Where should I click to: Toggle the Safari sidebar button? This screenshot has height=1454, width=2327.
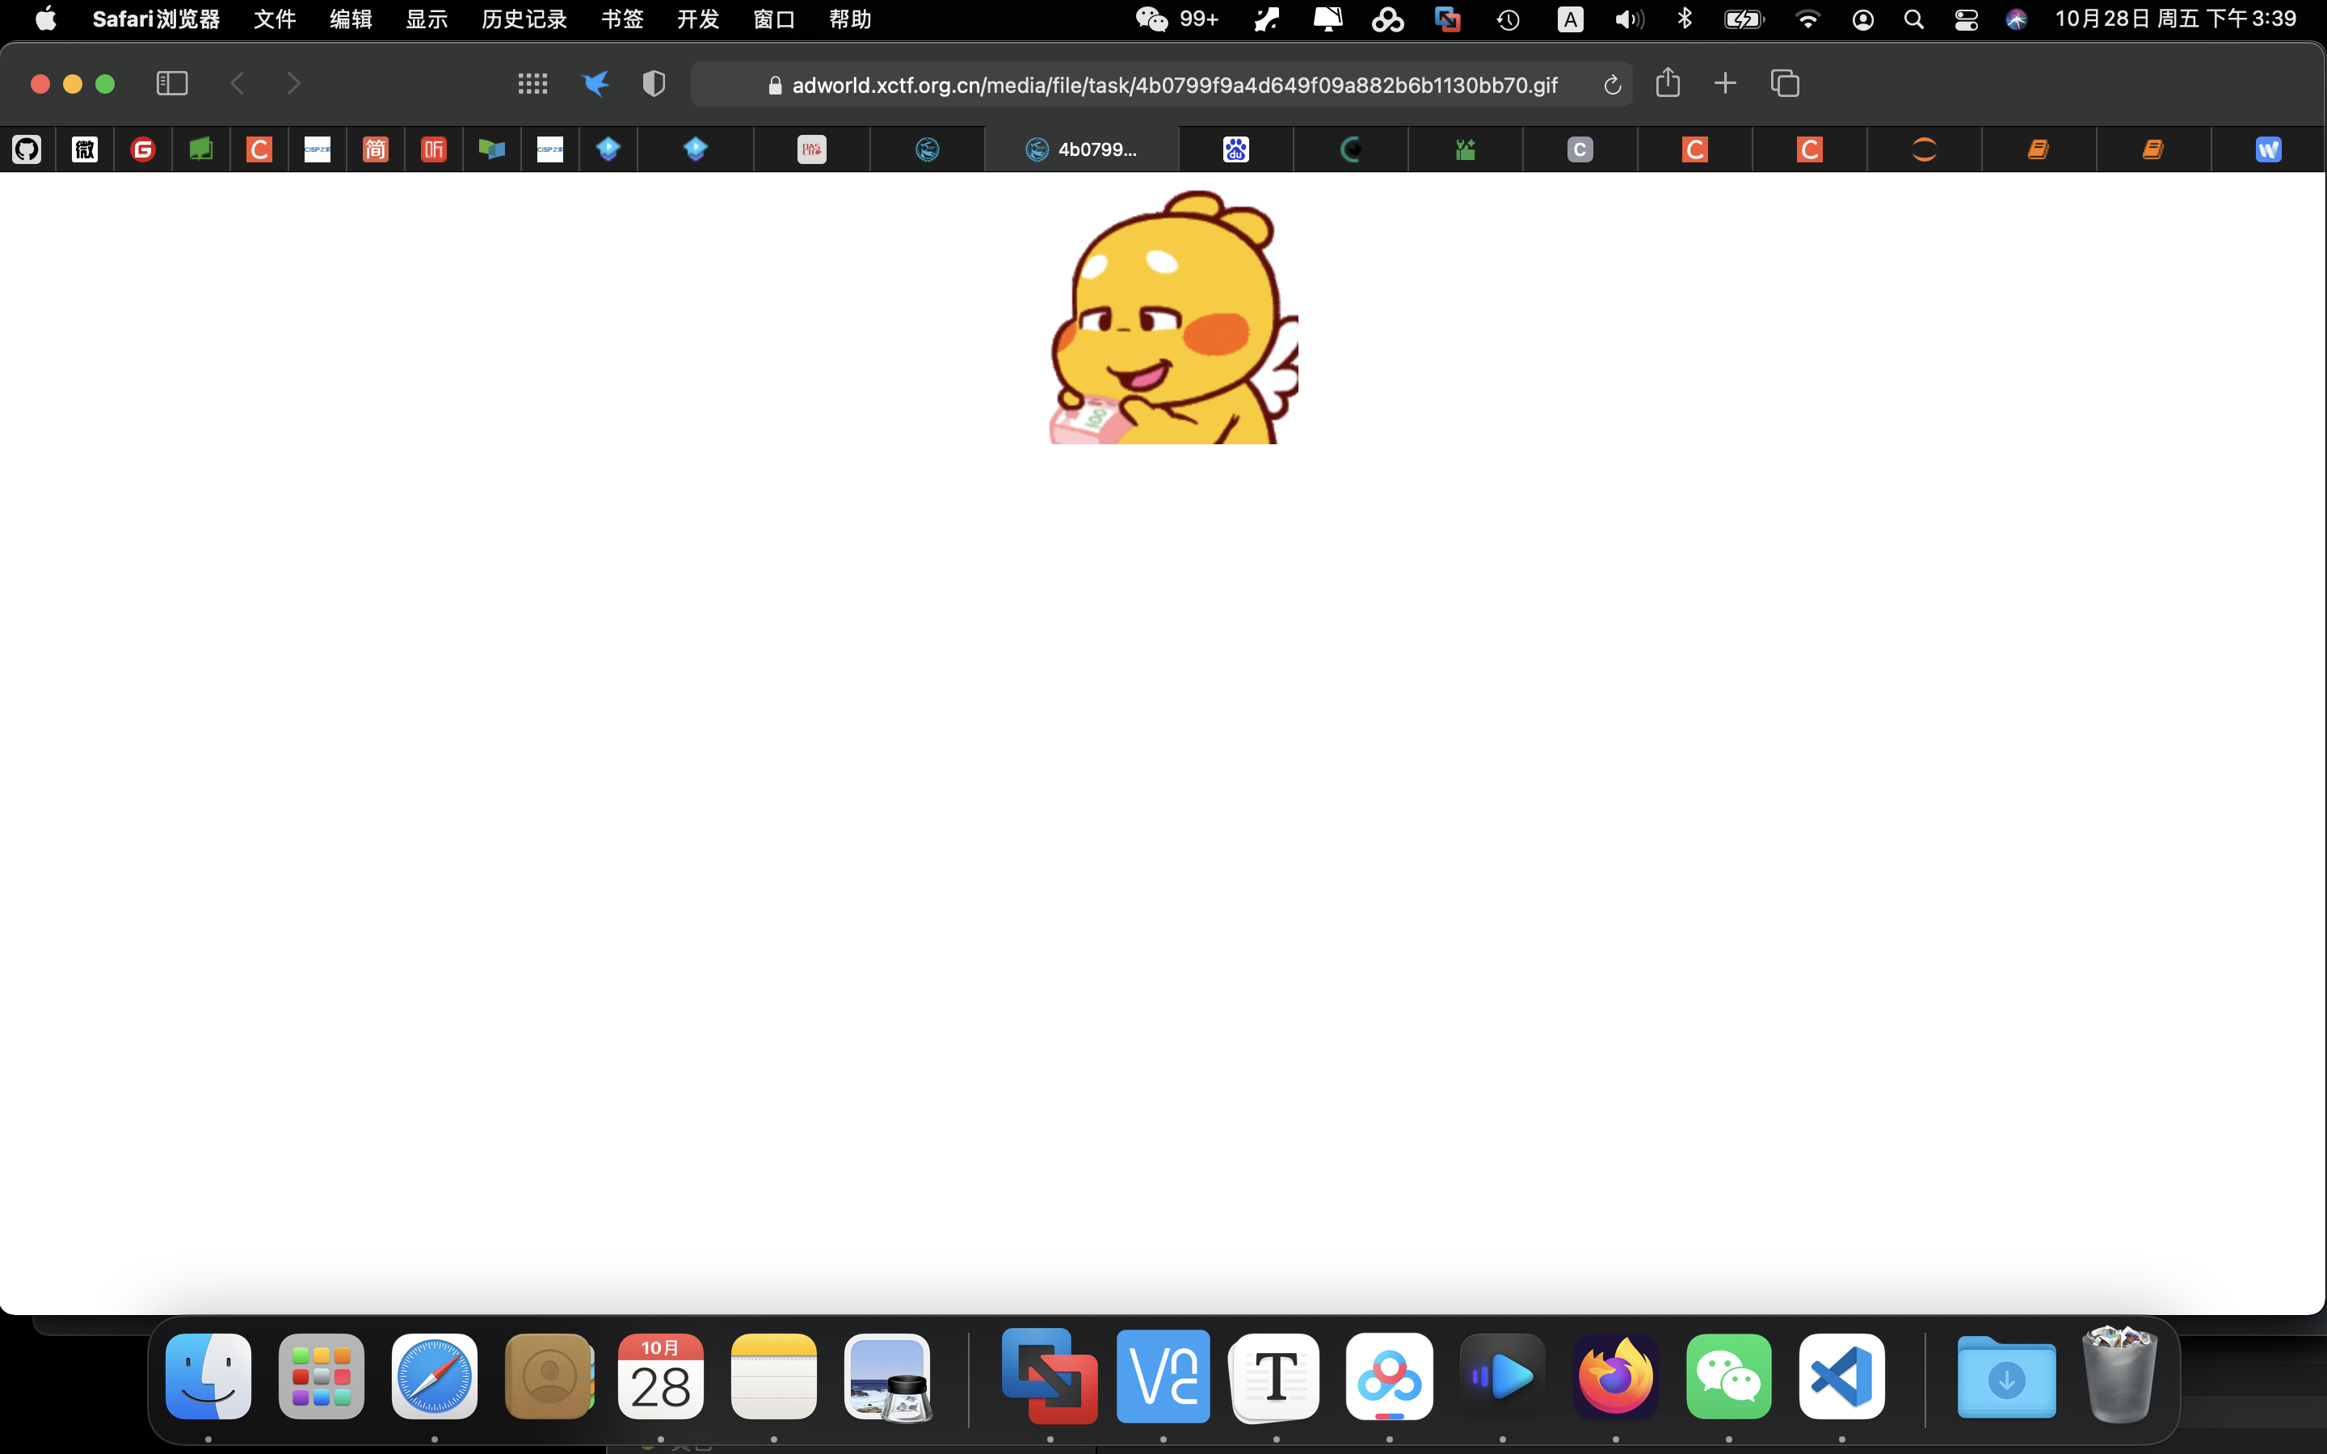tap(172, 84)
